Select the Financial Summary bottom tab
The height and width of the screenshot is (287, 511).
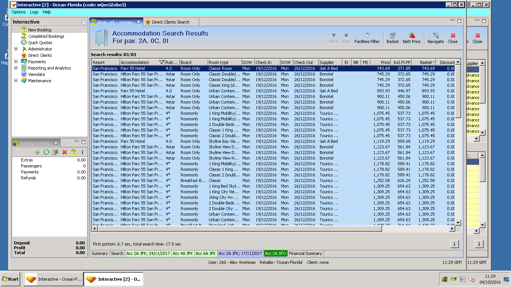305,253
